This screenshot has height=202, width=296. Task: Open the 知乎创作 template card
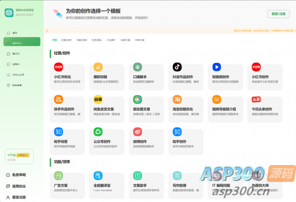[x=186, y=142]
